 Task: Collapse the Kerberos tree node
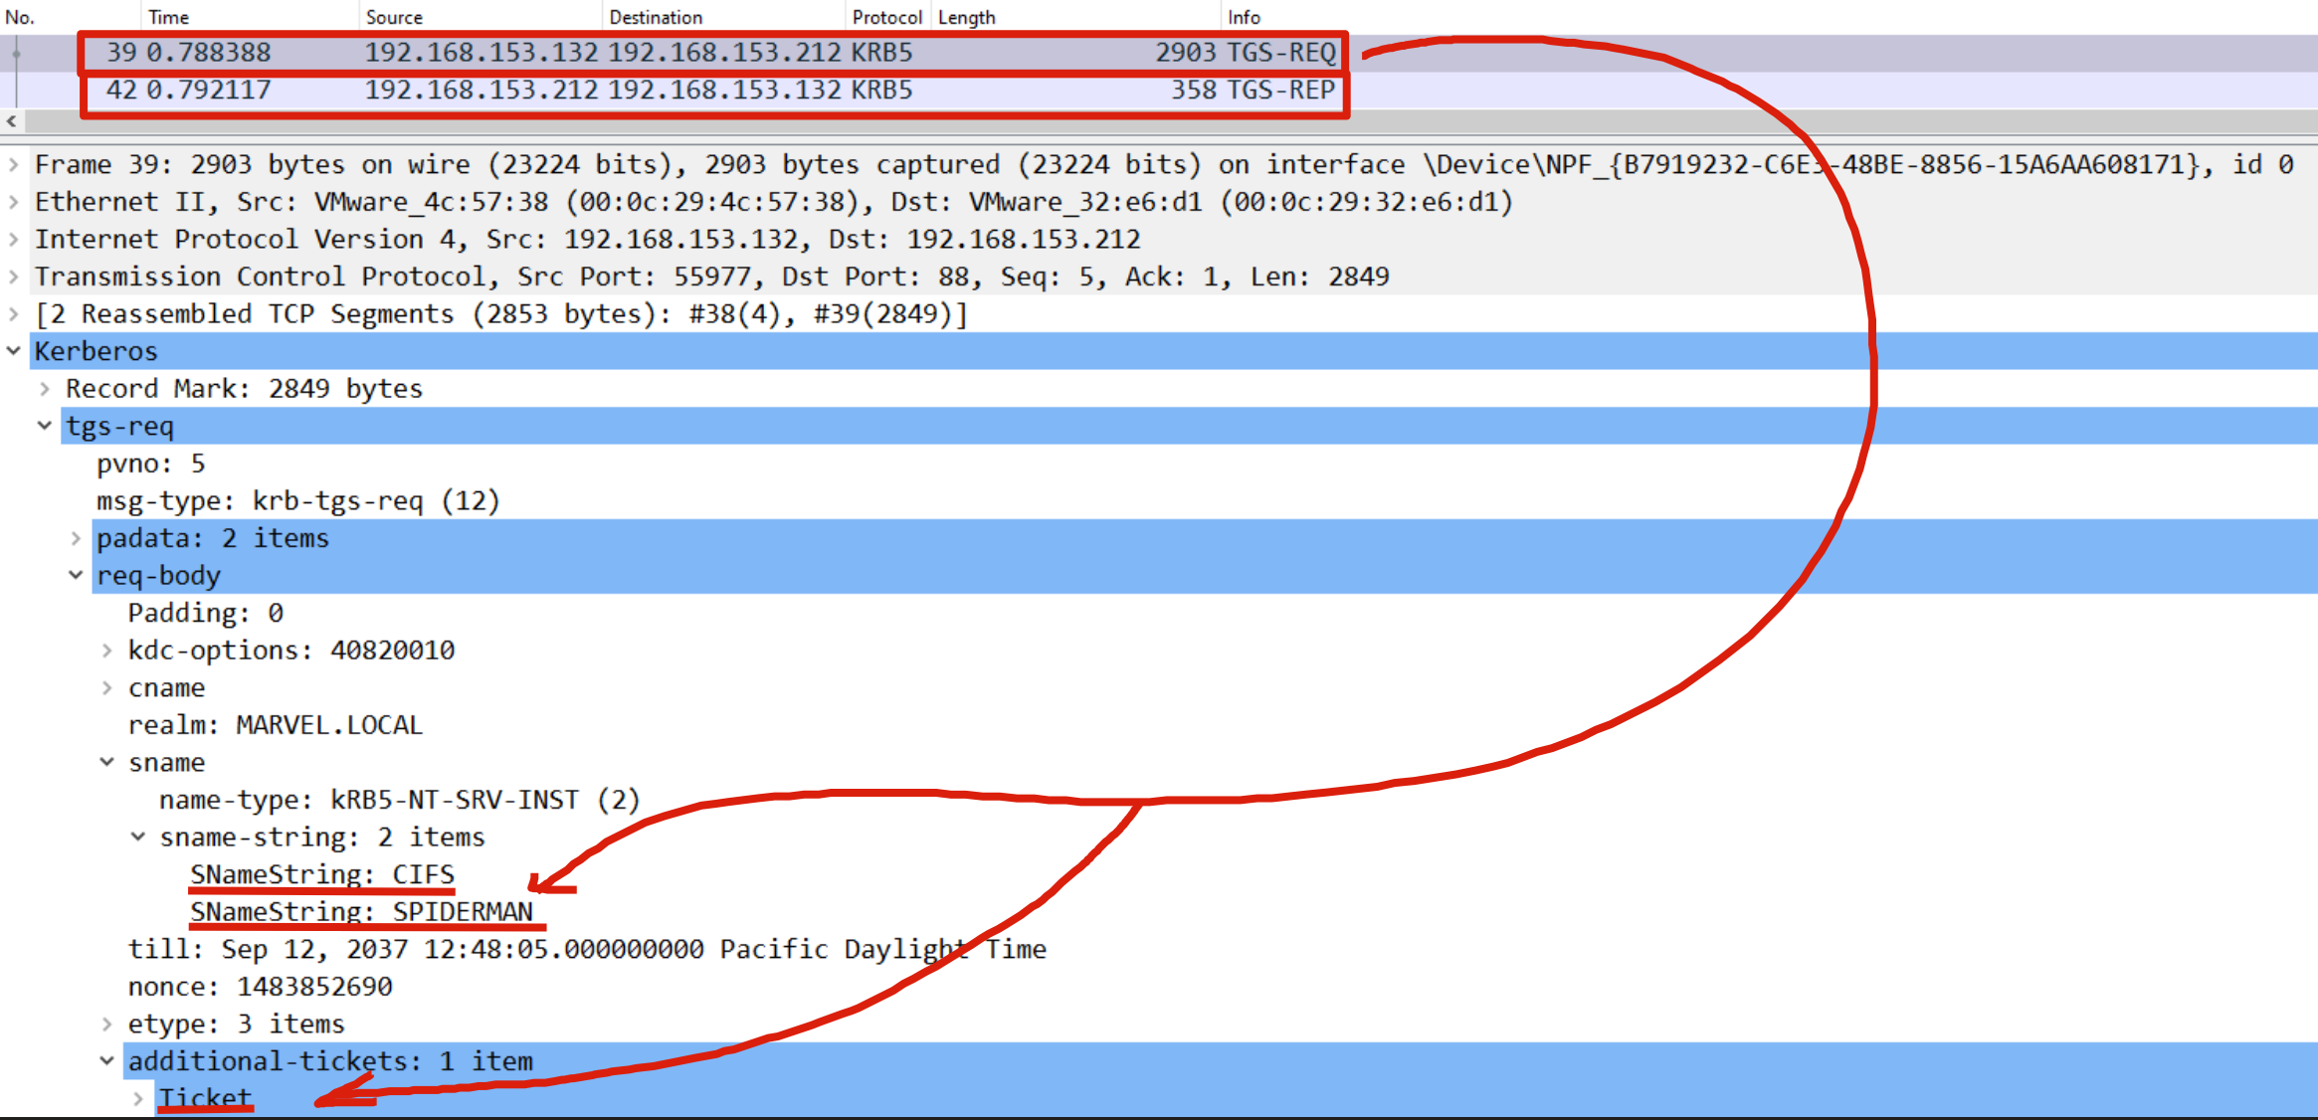tap(14, 351)
